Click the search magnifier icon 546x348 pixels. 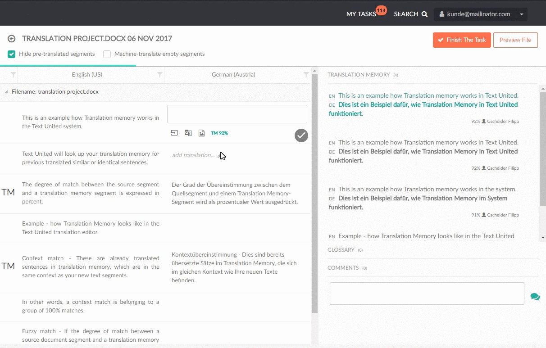point(424,14)
